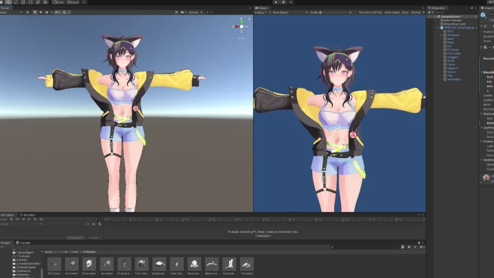Select the Rect tool in the top toolbar
The image size is (494, 278).
31,2
